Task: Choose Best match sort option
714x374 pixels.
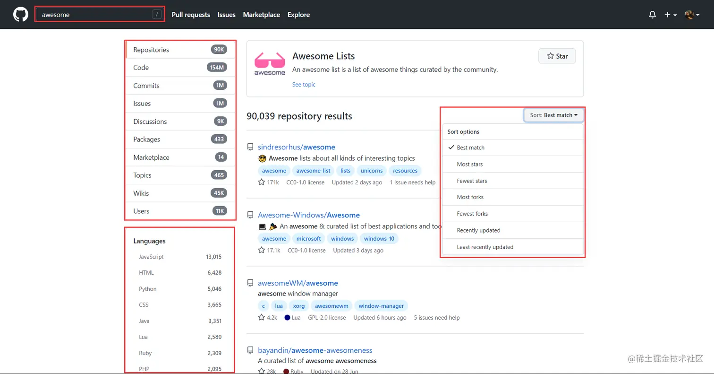Action: click(513, 148)
